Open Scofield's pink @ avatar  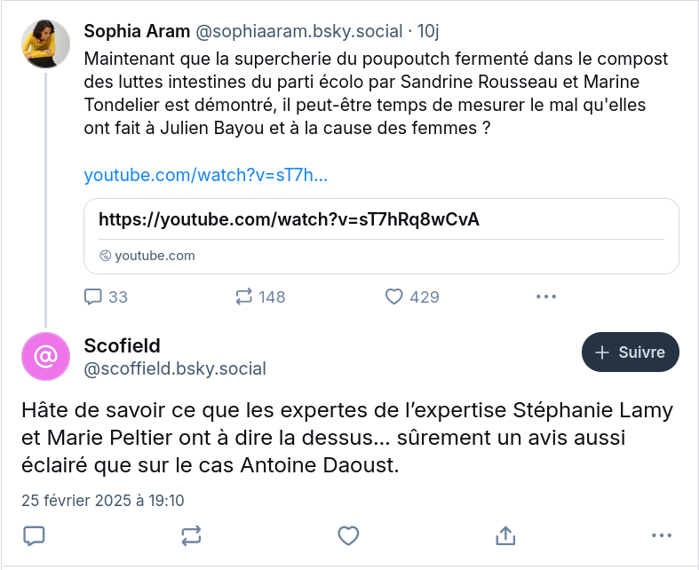point(45,356)
